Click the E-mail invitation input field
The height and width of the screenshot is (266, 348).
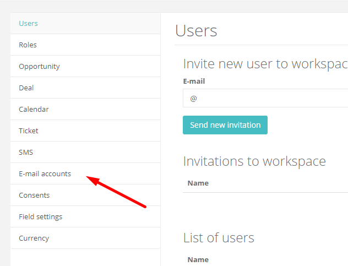point(265,98)
